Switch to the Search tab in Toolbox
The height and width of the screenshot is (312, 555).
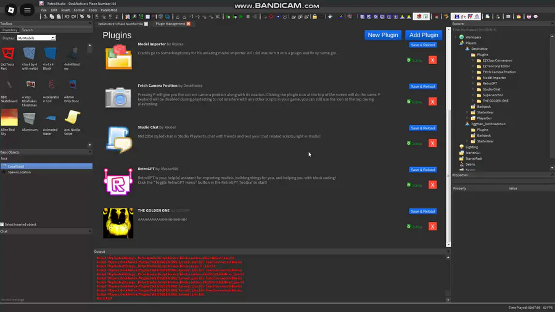pyautogui.click(x=27, y=30)
